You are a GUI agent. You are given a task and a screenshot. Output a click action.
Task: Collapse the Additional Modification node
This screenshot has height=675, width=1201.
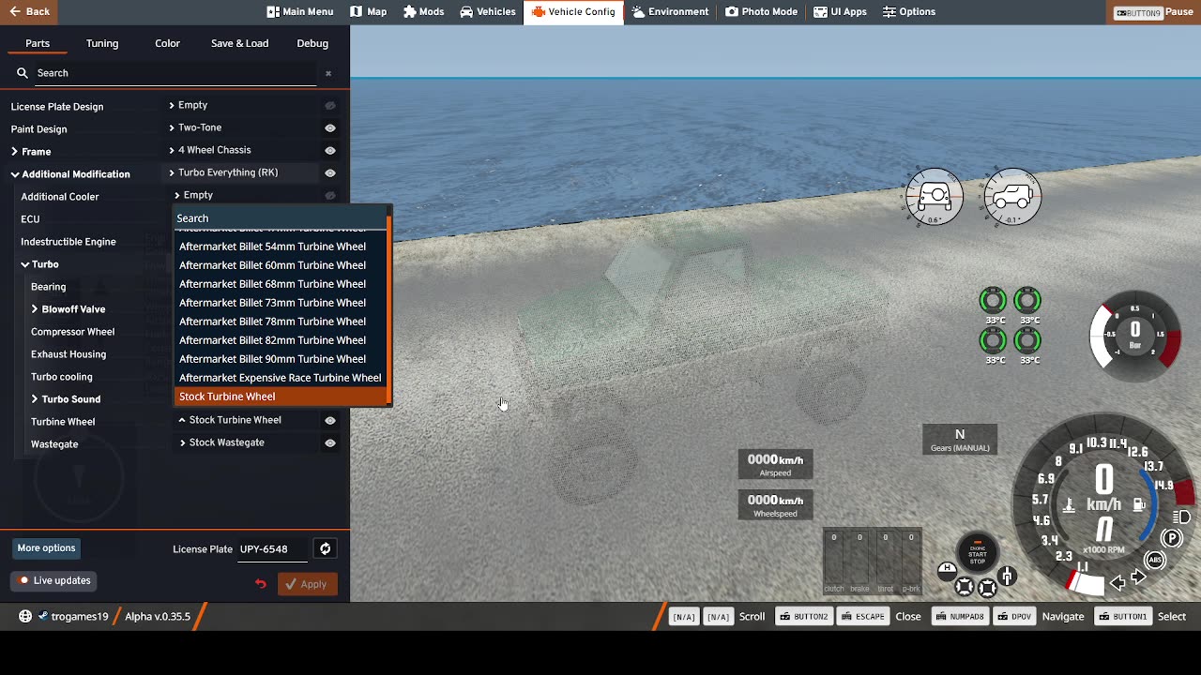coord(15,174)
